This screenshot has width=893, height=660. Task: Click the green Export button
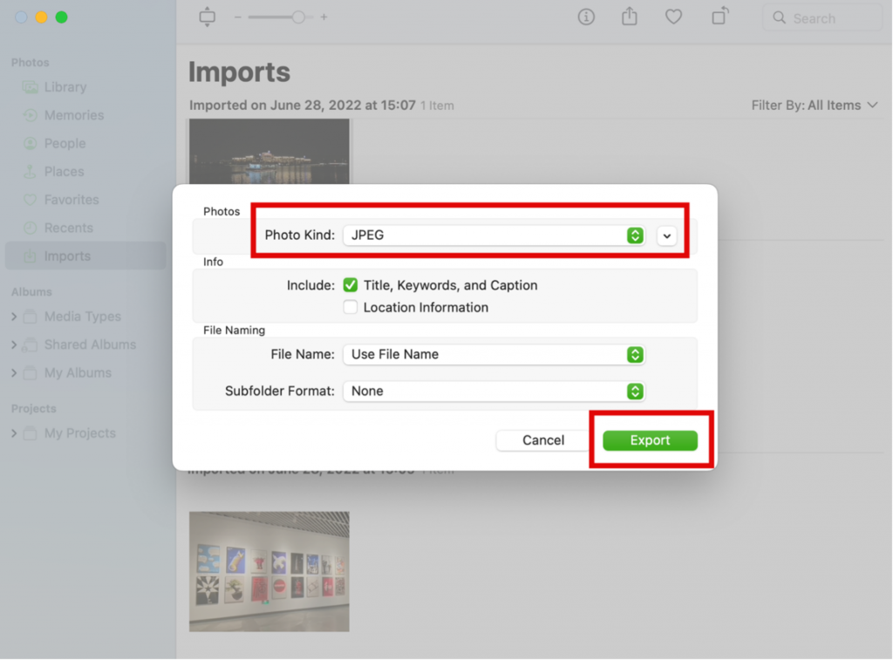click(650, 440)
